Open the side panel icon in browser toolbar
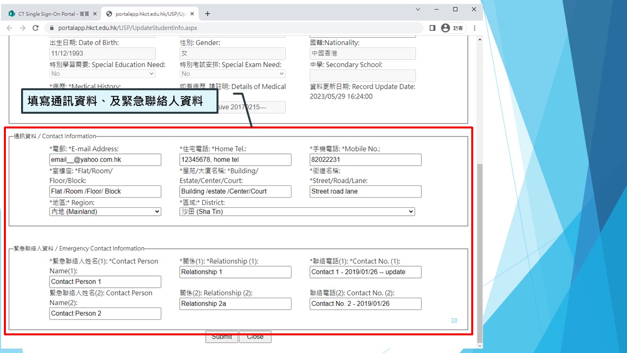The width and height of the screenshot is (627, 353). [x=432, y=28]
